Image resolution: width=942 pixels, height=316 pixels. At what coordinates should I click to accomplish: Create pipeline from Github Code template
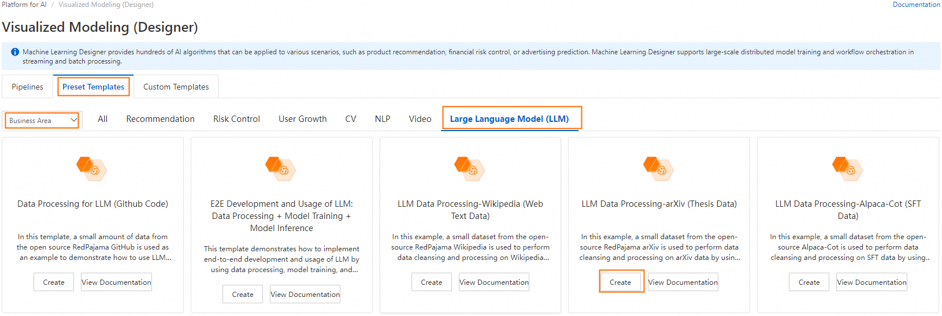click(54, 282)
